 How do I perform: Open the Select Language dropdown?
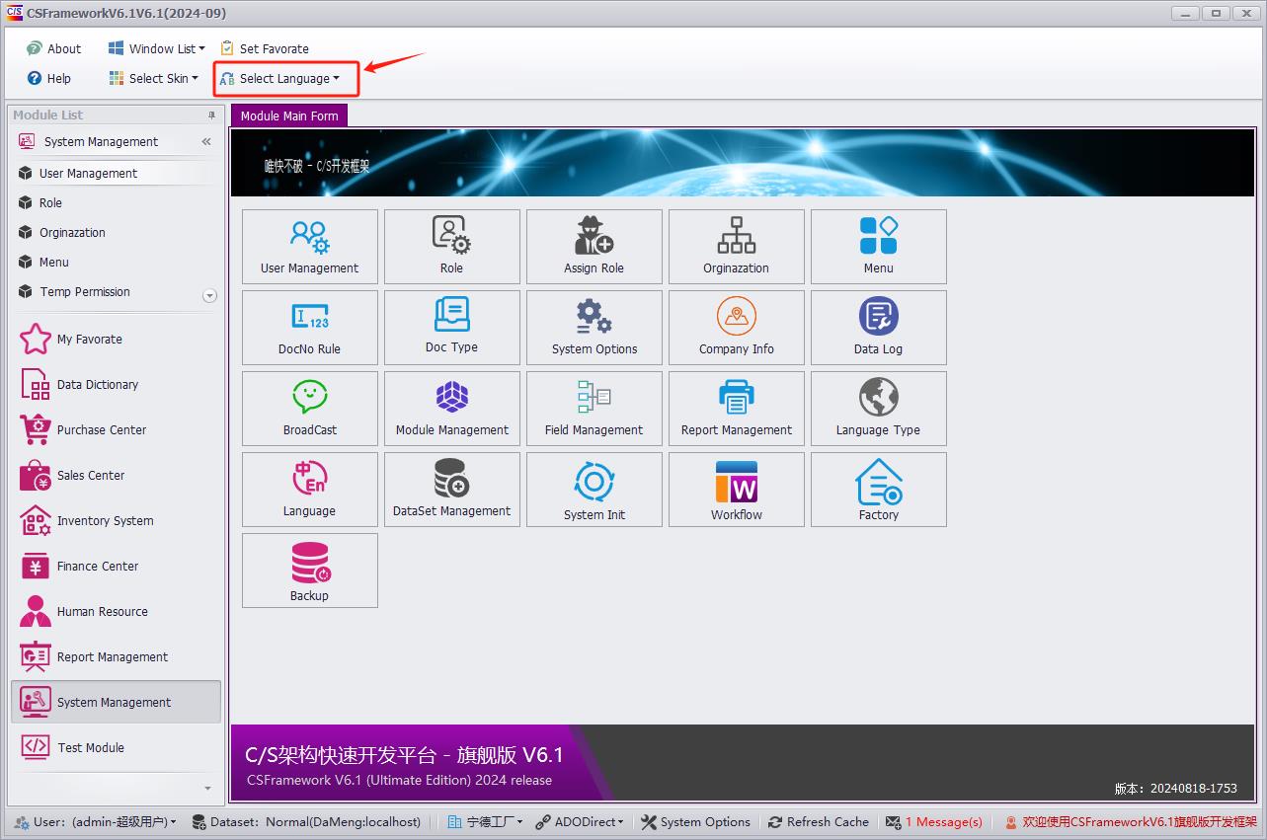[288, 79]
